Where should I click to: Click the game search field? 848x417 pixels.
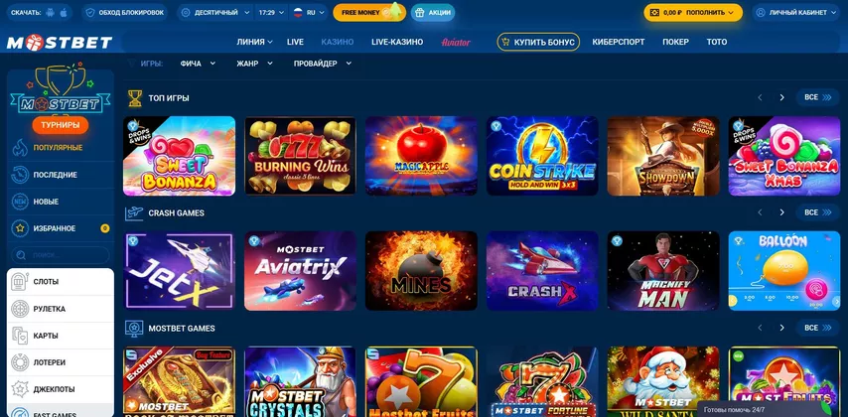[60, 255]
